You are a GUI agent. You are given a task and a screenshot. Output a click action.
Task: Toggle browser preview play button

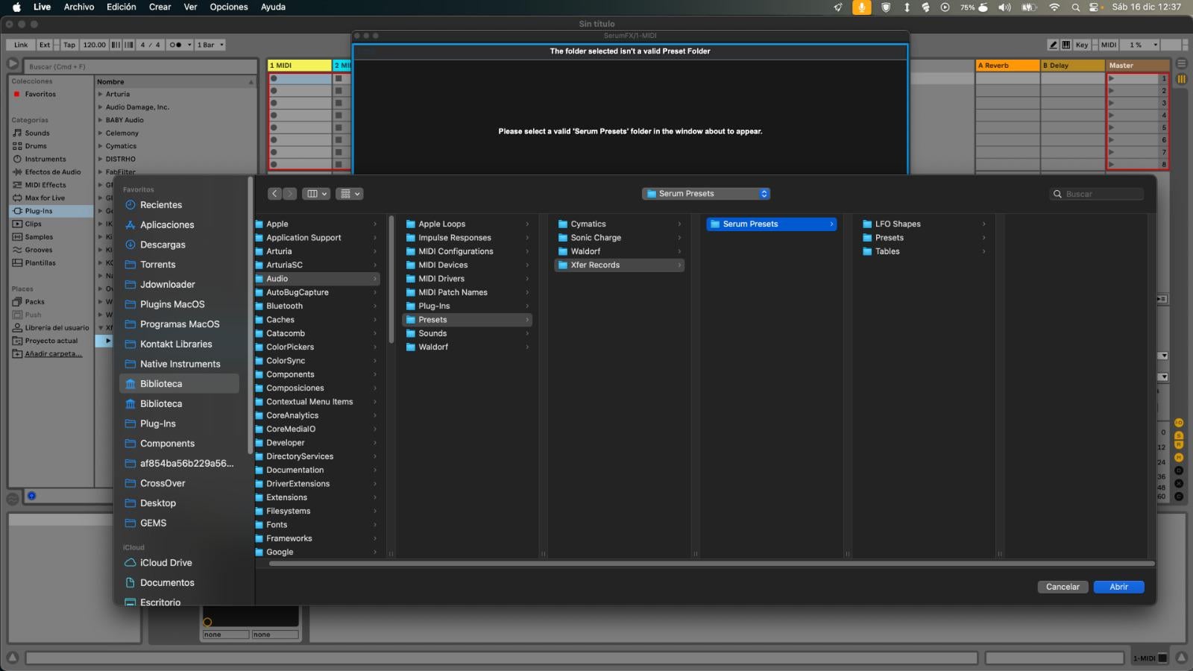tap(13, 63)
